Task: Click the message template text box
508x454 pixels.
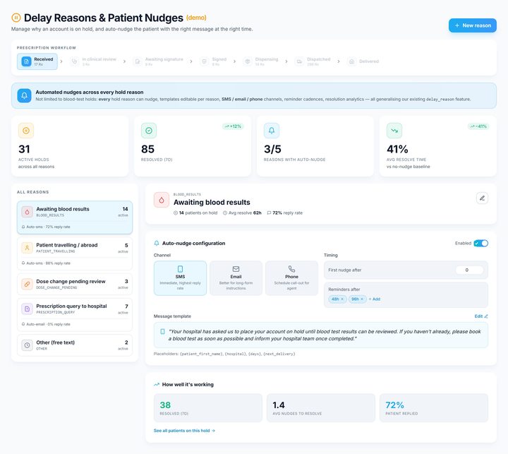Action: coord(321,335)
